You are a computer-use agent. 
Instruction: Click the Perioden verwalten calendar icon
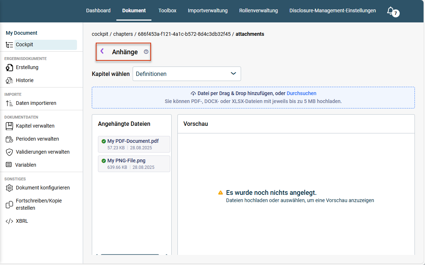[9, 139]
